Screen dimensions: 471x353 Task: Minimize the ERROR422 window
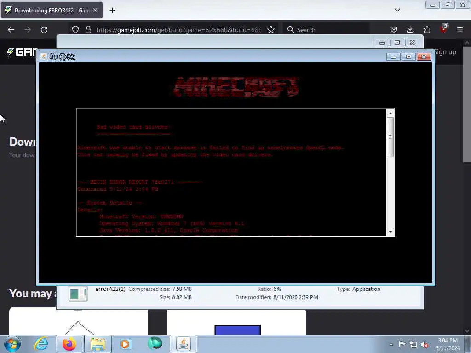coord(393,57)
